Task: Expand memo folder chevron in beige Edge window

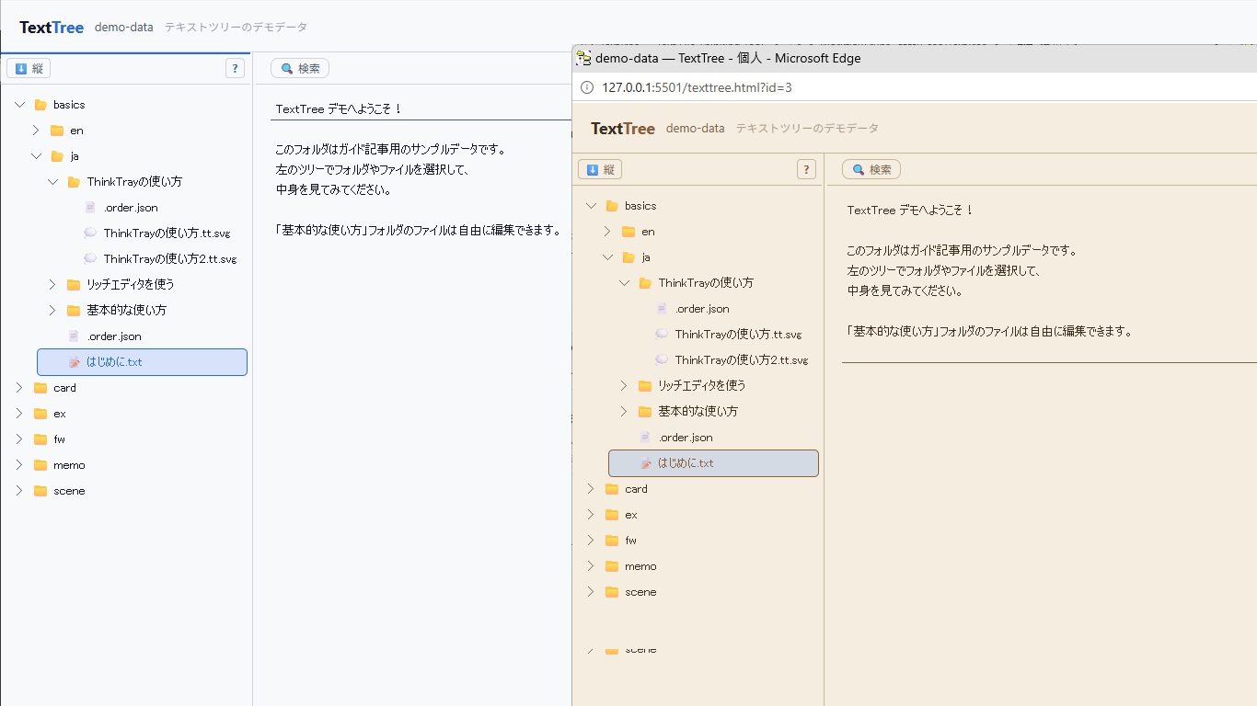Action: (x=591, y=566)
